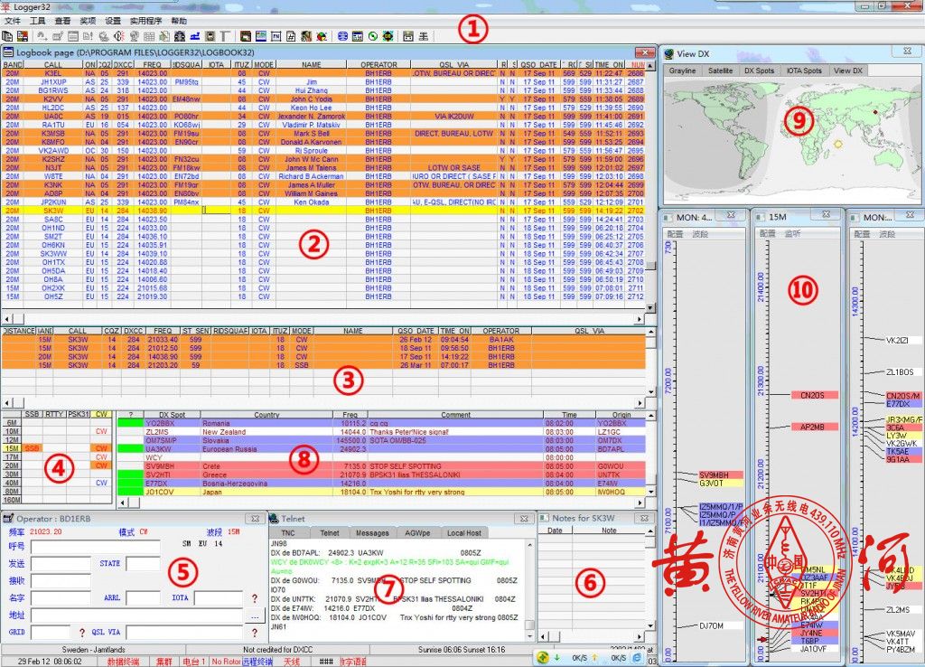Switch to the Grayline tab in View DX
Screen dimensions: 925x667
point(682,70)
